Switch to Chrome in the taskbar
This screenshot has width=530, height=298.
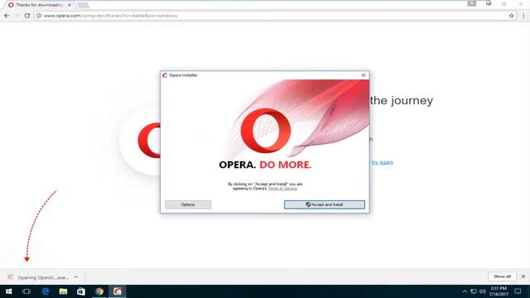point(99,291)
